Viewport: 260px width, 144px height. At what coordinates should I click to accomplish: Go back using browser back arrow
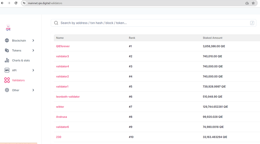click(2, 3)
